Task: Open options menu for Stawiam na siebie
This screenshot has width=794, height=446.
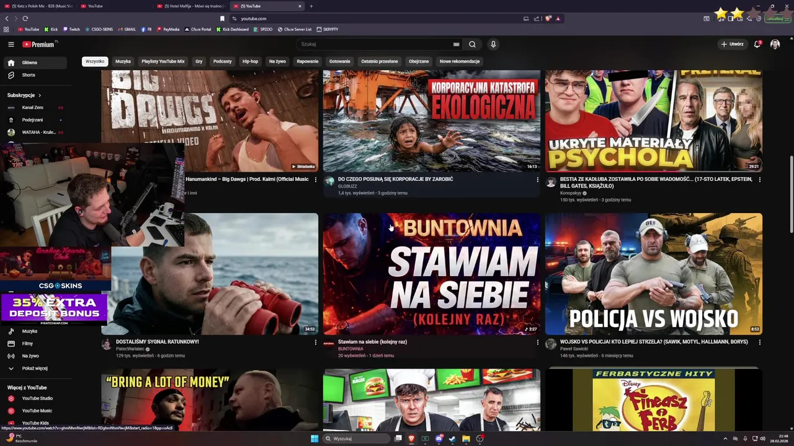Action: coord(537,342)
